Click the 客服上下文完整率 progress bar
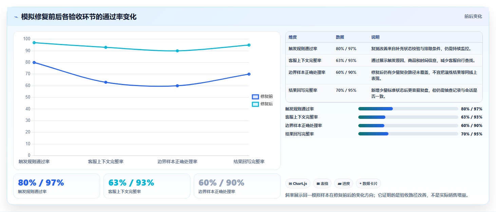 coord(408,117)
